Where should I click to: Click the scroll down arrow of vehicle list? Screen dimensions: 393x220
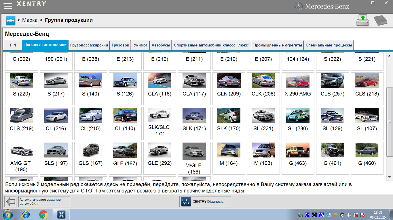pyautogui.click(x=390, y=177)
